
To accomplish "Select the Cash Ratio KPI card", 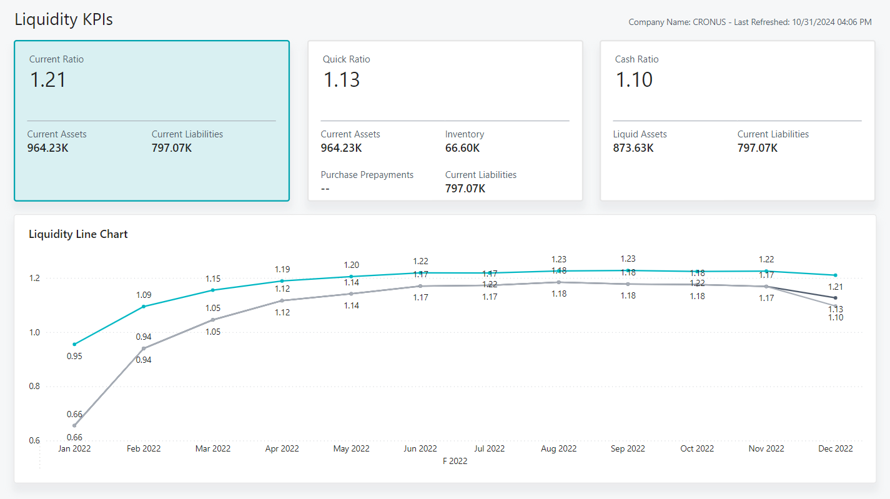I will 737,121.
